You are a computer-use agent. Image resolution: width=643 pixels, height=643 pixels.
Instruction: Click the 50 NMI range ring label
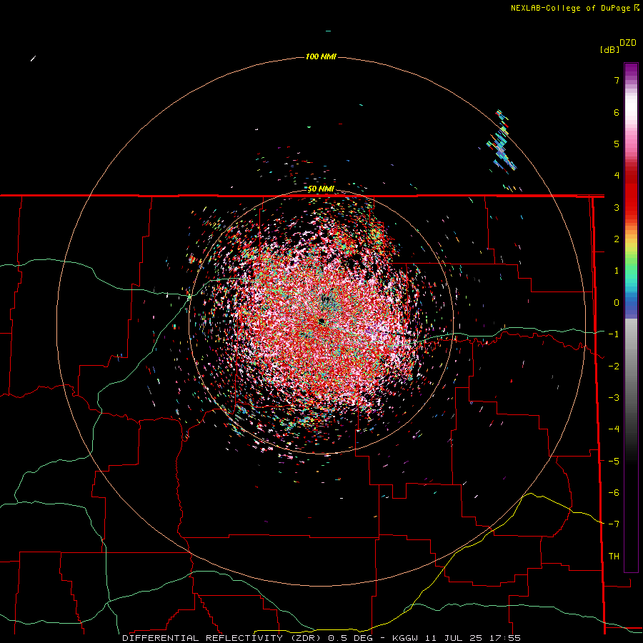coord(321,189)
